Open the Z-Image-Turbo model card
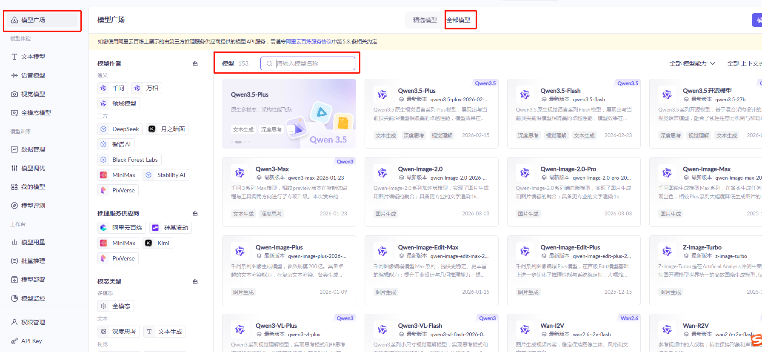This screenshot has width=762, height=352. pos(706,270)
